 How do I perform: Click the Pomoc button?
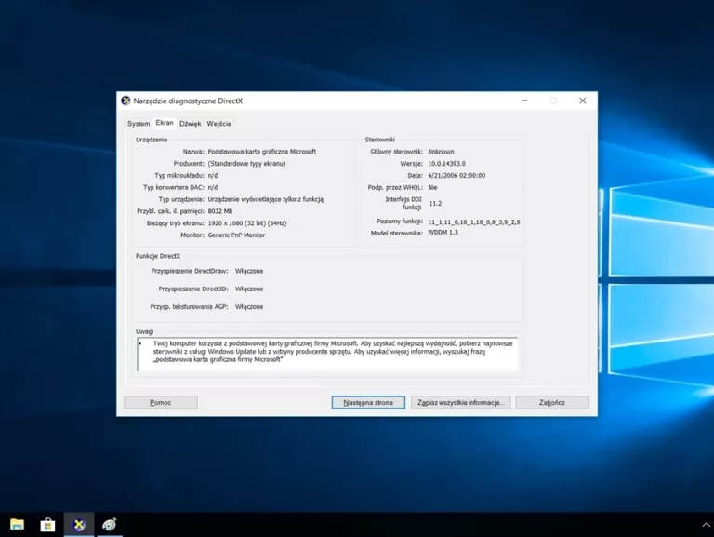(161, 403)
